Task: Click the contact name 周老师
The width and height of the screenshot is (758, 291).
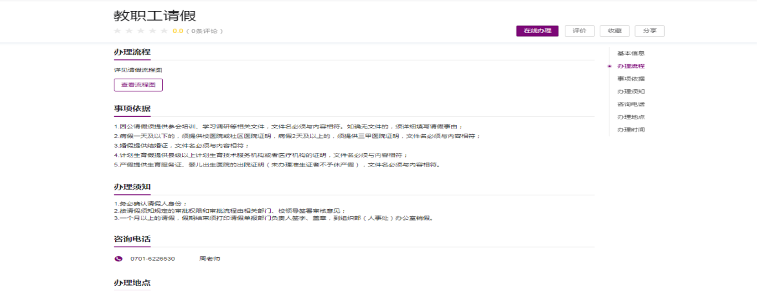Action: (210, 259)
